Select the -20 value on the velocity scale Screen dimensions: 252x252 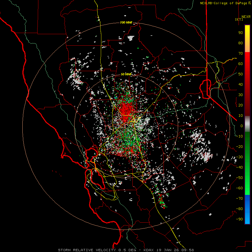(x=239, y=146)
